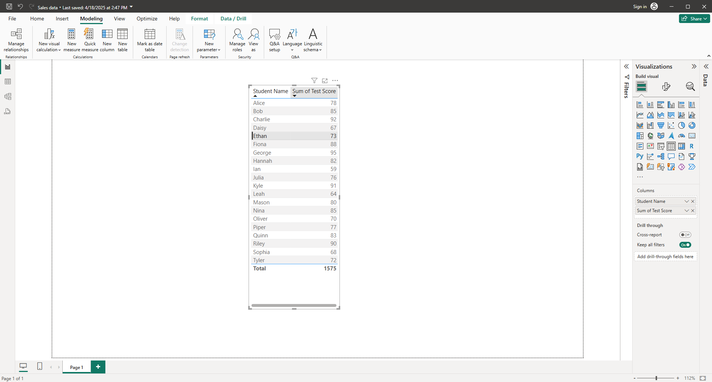This screenshot has width=712, height=382.
Task: Click the zoom slider in status bar
Action: click(x=656, y=378)
